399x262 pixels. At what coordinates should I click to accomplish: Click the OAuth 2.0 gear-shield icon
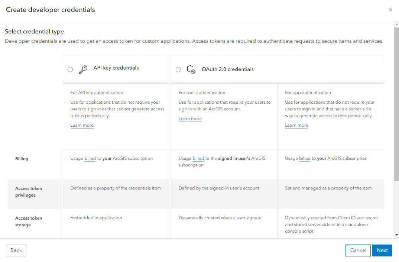pyautogui.click(x=191, y=69)
